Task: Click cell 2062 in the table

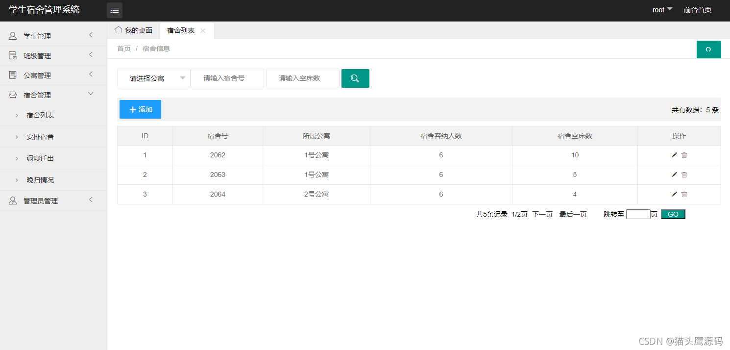Action: [x=218, y=155]
